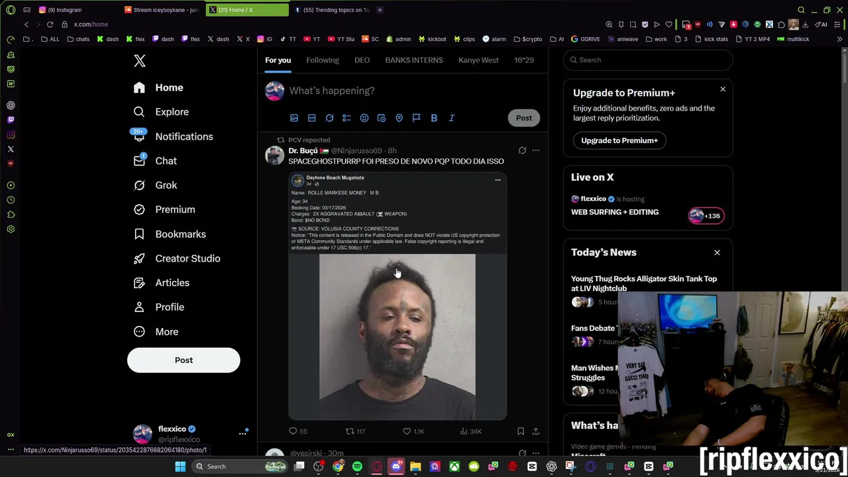The width and height of the screenshot is (848, 477).
Task: Open Bookmarks in the sidebar
Action: click(170, 234)
